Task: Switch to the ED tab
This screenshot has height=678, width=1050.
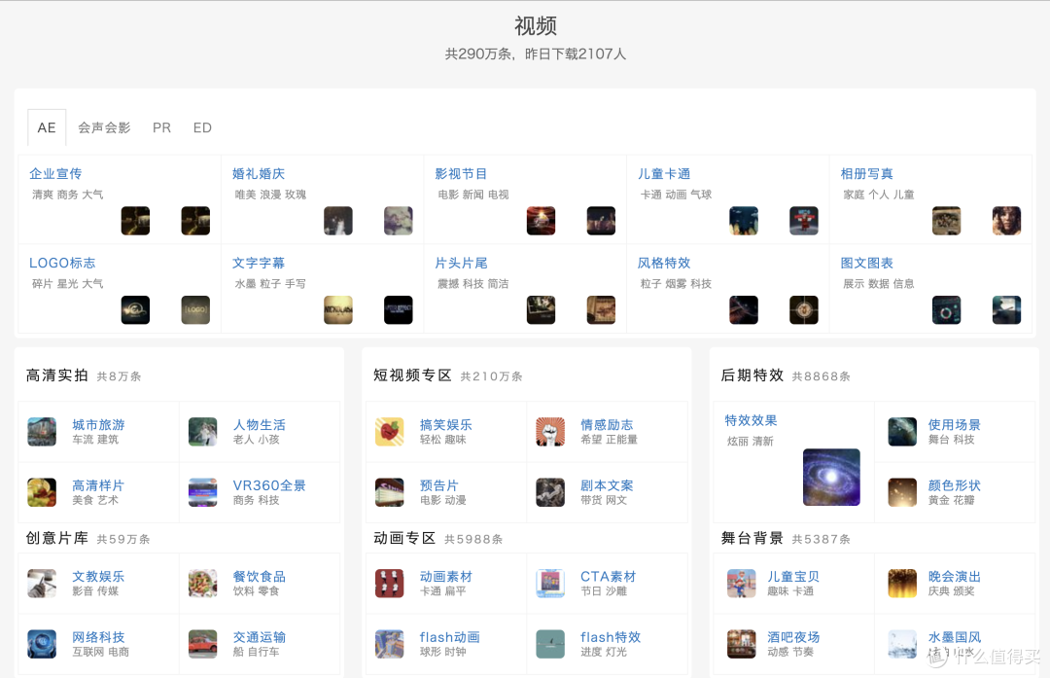Action: click(202, 127)
